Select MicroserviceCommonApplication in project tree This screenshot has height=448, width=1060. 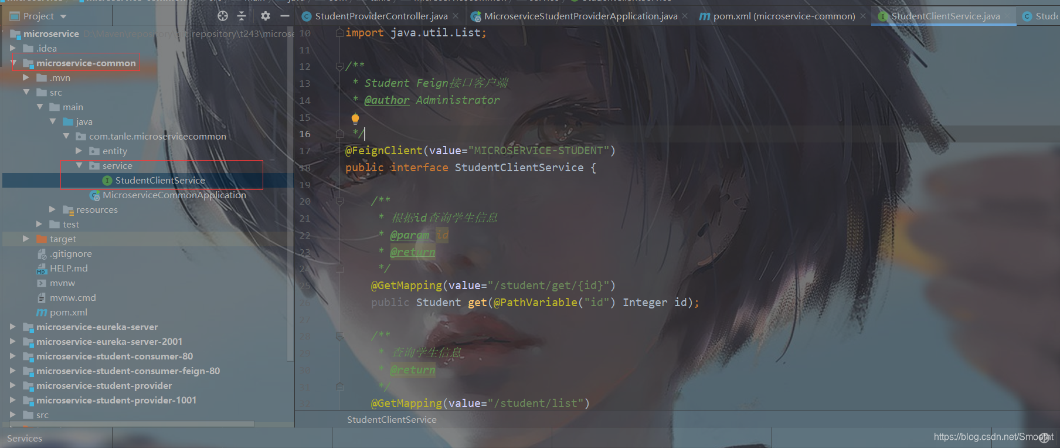174,195
